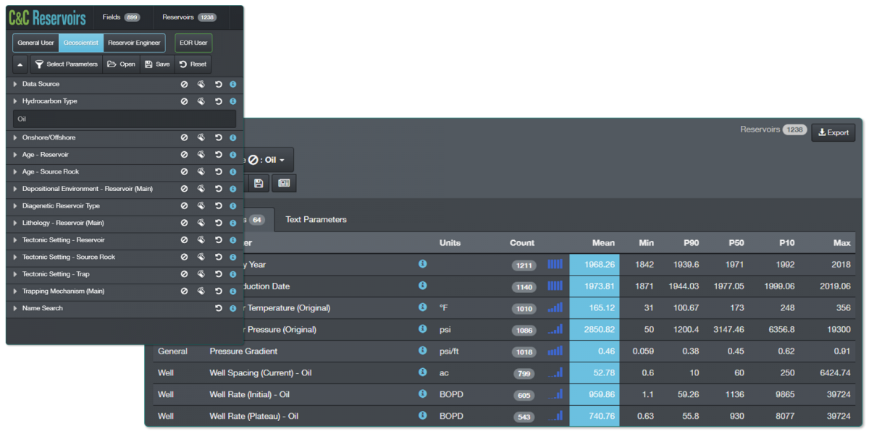Select the Reservoir Engineer user mode
The width and height of the screenshot is (869, 434).
(134, 43)
